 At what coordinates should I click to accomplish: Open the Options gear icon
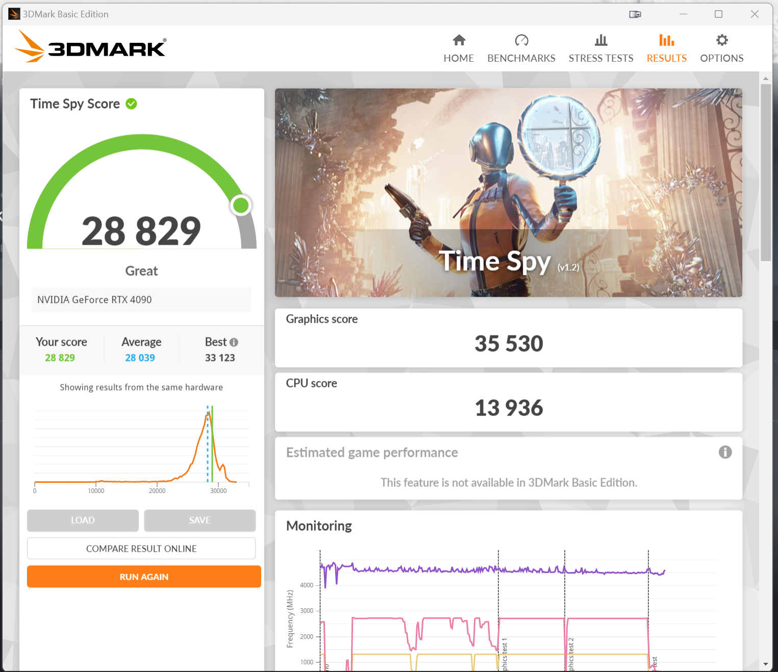coord(721,40)
